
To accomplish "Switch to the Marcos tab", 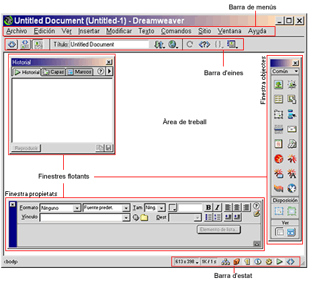I will [79, 72].
